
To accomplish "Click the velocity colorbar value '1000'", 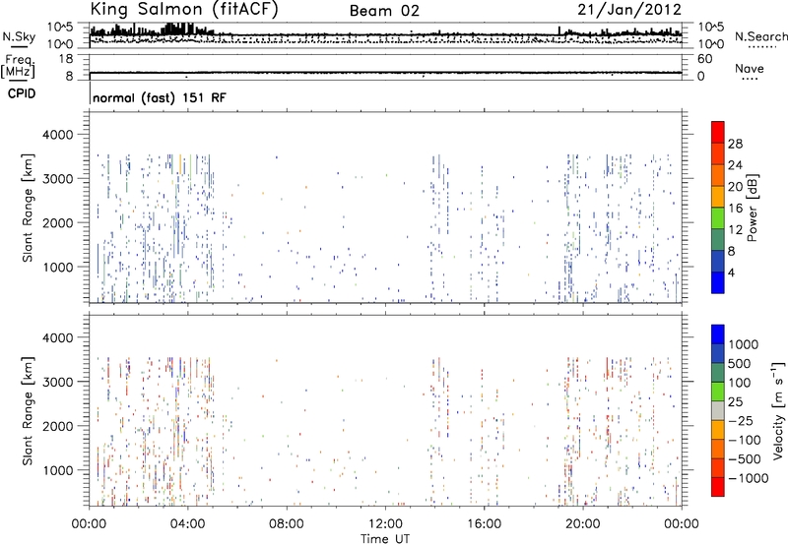I will click(x=744, y=344).
